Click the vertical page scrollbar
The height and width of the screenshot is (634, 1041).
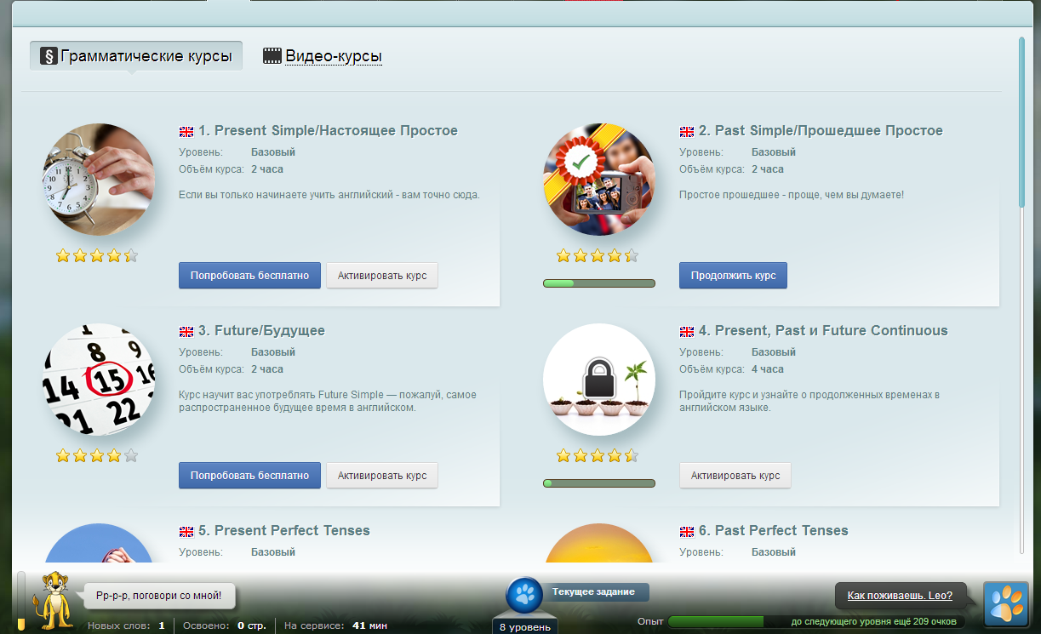coord(1022,122)
